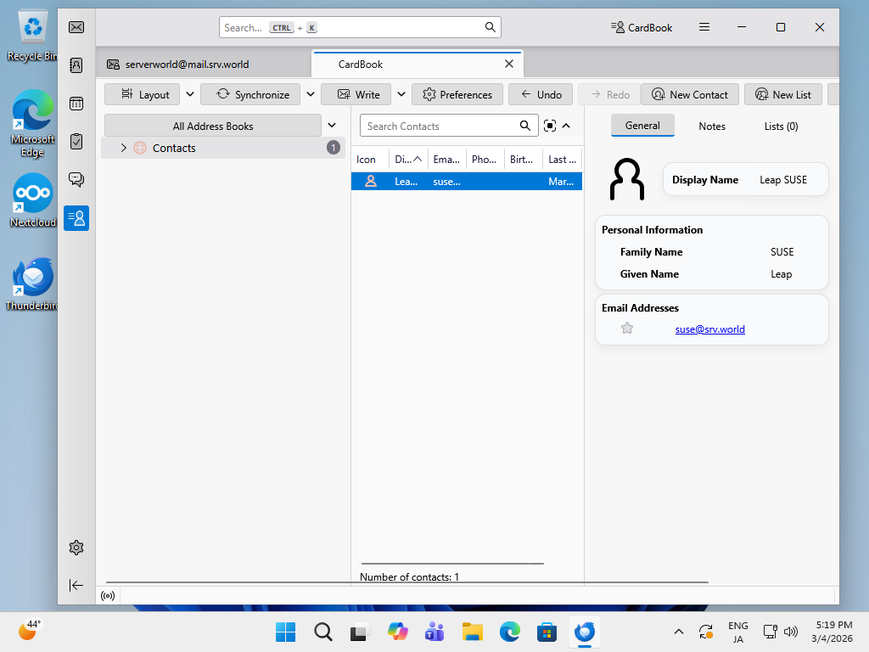Image resolution: width=869 pixels, height=652 pixels.
Task: Click the Birthday column header
Action: 523,159
